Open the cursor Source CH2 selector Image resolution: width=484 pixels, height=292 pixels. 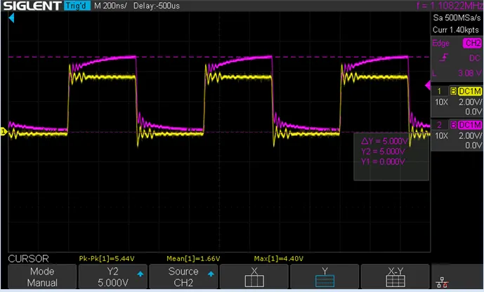click(181, 277)
